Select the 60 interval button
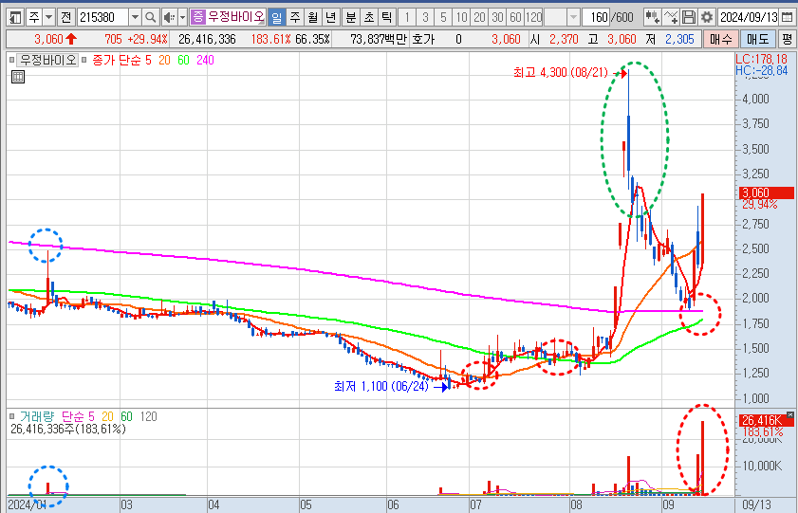 coord(515,18)
